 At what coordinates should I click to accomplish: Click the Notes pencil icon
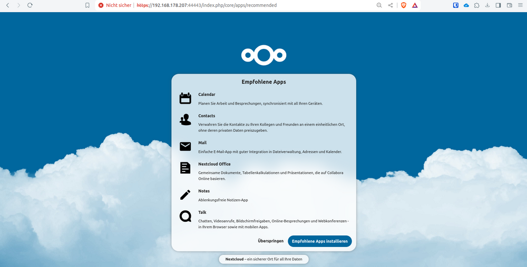tap(185, 194)
